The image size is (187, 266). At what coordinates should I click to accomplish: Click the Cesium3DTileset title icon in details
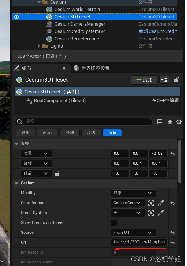coord(19,80)
